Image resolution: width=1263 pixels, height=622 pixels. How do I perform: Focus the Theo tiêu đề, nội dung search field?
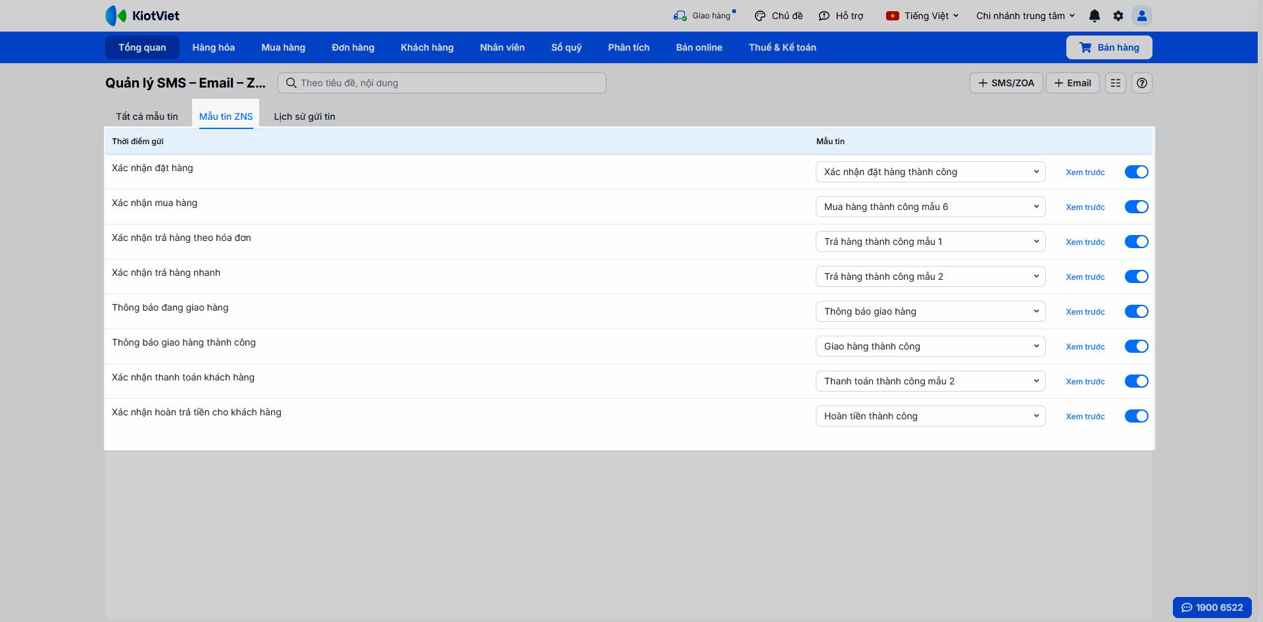[x=442, y=83]
